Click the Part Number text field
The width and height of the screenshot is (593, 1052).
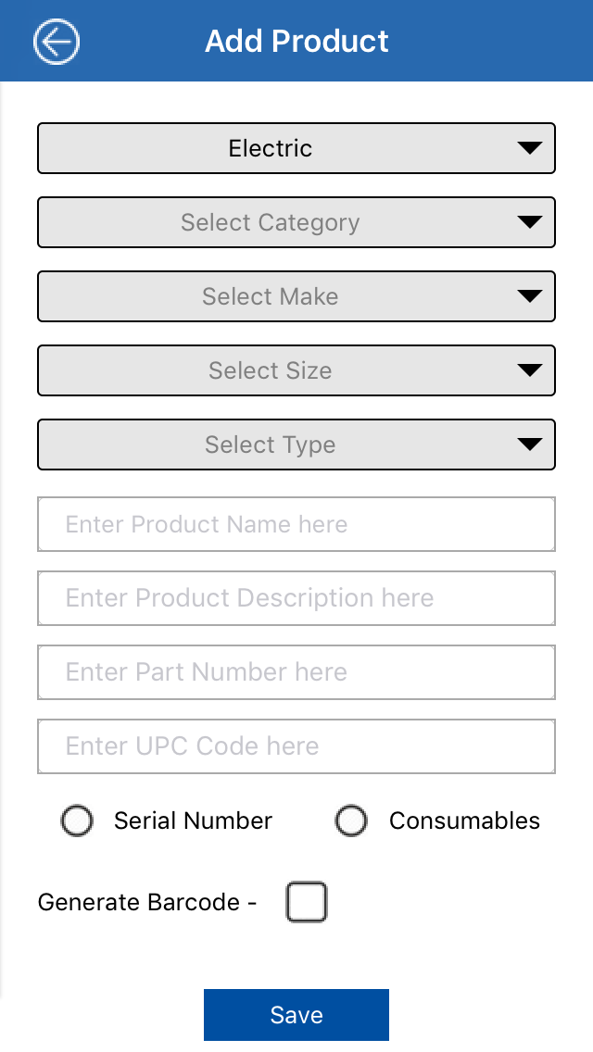pos(296,672)
